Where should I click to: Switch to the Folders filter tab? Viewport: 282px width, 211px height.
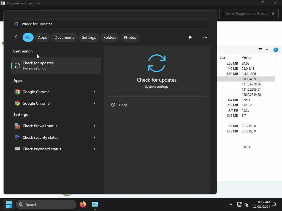110,37
